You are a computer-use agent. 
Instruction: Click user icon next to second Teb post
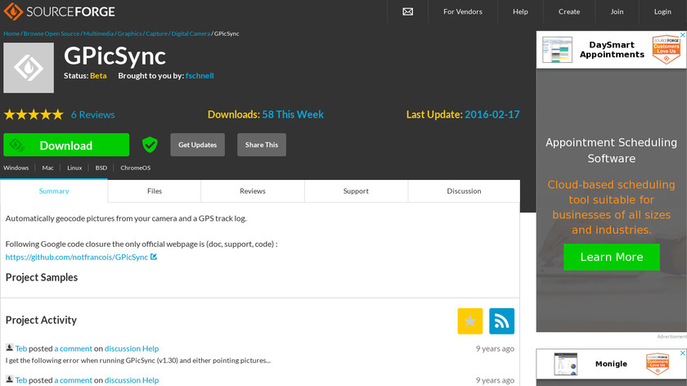[9, 379]
